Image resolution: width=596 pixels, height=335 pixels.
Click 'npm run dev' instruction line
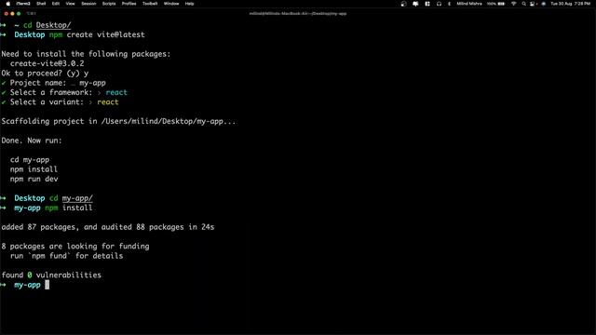click(x=34, y=179)
